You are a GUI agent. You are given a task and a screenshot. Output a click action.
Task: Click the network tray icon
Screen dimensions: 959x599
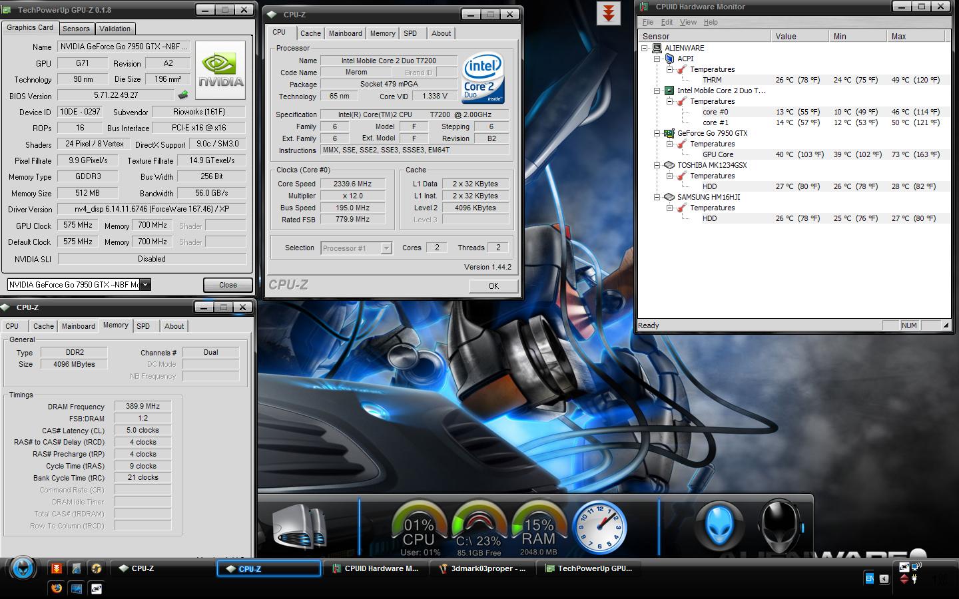[916, 567]
